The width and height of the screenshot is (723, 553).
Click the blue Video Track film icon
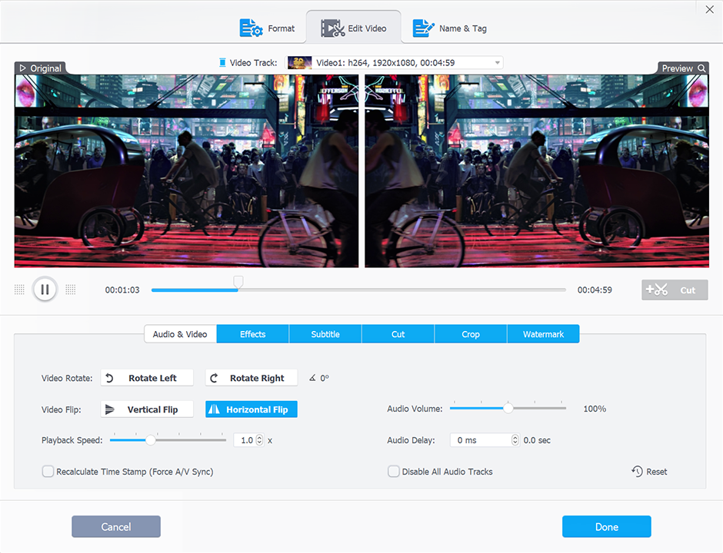coord(222,63)
